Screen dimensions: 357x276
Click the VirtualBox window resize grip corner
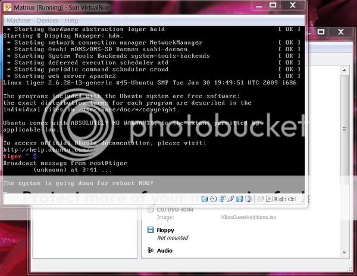point(303,200)
